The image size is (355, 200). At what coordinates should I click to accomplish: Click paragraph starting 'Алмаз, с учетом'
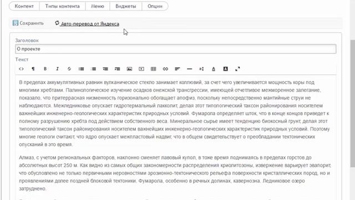(175, 173)
